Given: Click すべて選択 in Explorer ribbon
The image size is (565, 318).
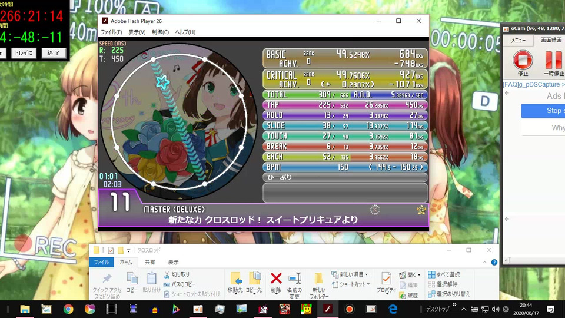Looking at the screenshot, I should (444, 275).
